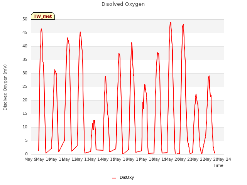Click the May 9 x-axis tick label
This screenshot has height=185, width=247.
[30, 159]
